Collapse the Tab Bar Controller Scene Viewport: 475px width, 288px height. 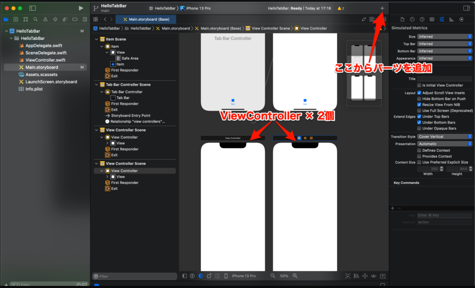96,85
